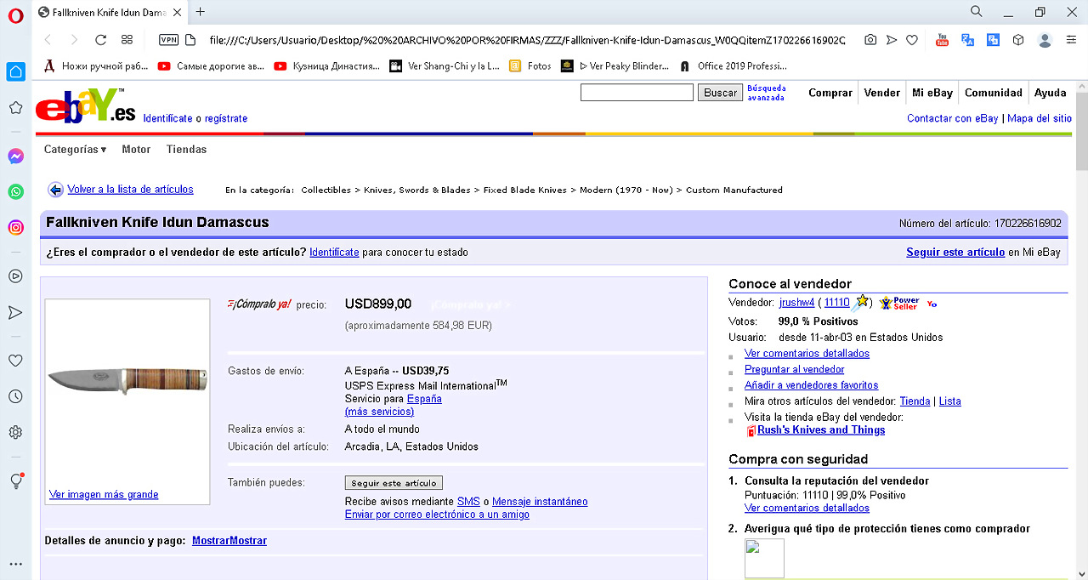Open the YouTube extension icon
The height and width of the screenshot is (580, 1088).
(942, 40)
